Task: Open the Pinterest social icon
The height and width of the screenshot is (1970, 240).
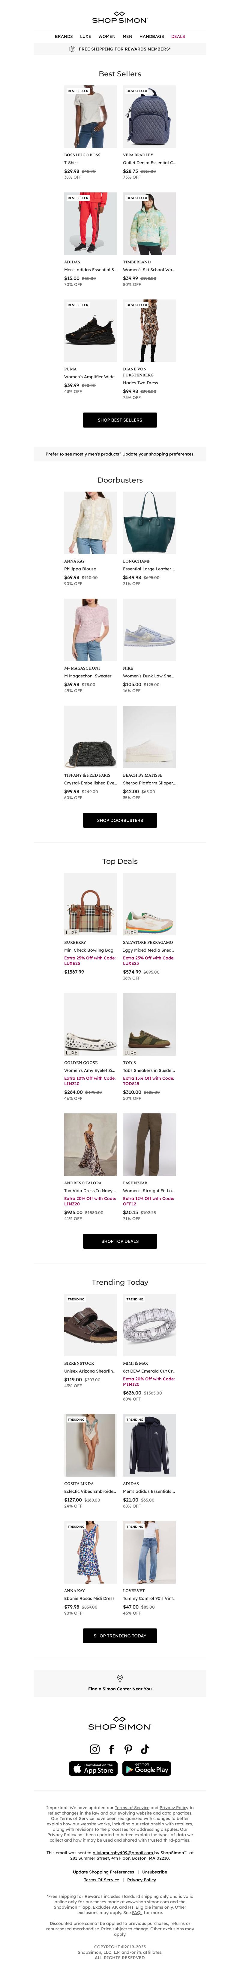Action: point(128,1749)
